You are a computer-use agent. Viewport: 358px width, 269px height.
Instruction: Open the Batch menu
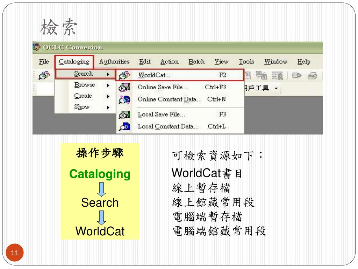tap(196, 62)
